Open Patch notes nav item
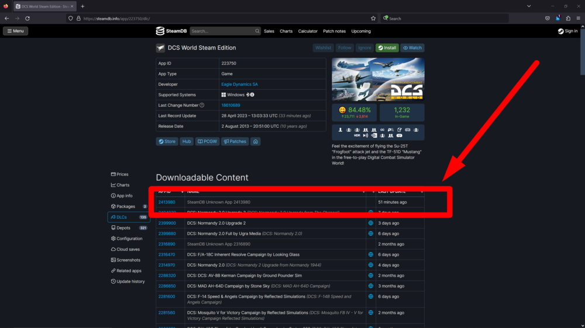Screen dimensions: 585x328 334,32
